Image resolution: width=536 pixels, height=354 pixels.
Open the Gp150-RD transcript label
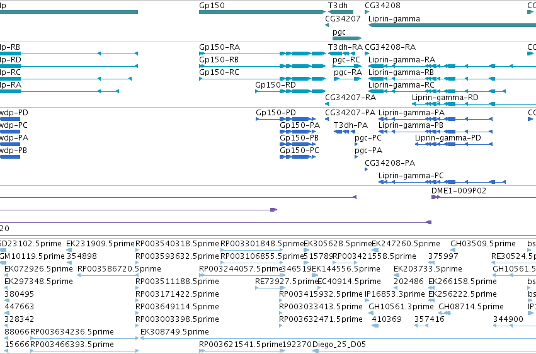pos(275,85)
